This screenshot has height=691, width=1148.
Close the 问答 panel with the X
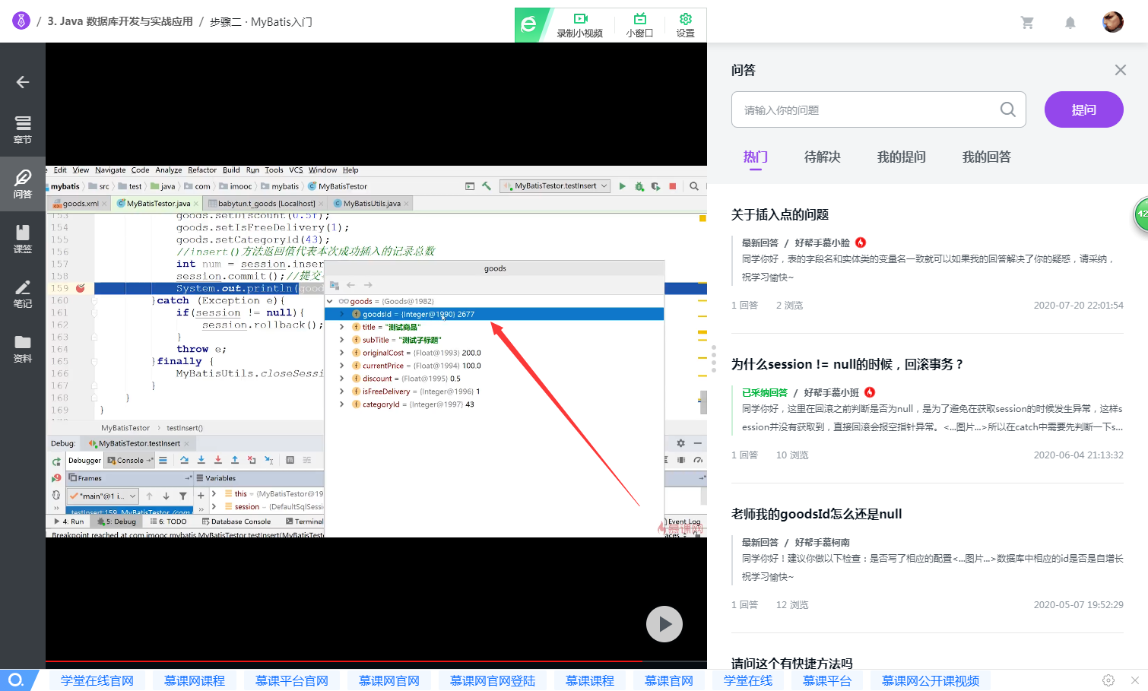[1121, 70]
